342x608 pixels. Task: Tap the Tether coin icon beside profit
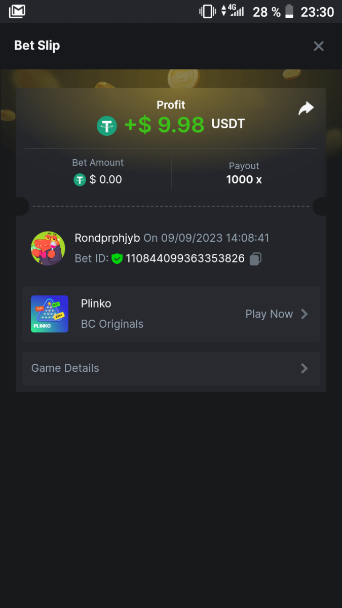107,125
